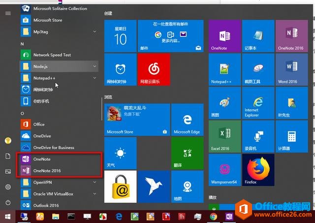315x223 pixels.
Task: Expand the Oracle VM VirtualBox folder
Action: tap(60, 194)
